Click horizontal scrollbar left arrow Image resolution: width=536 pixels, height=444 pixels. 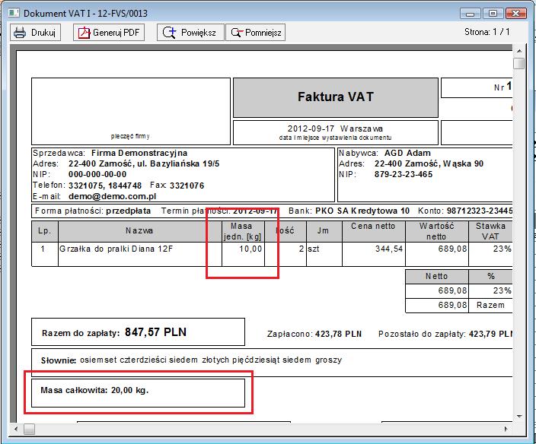pyautogui.click(x=16, y=429)
